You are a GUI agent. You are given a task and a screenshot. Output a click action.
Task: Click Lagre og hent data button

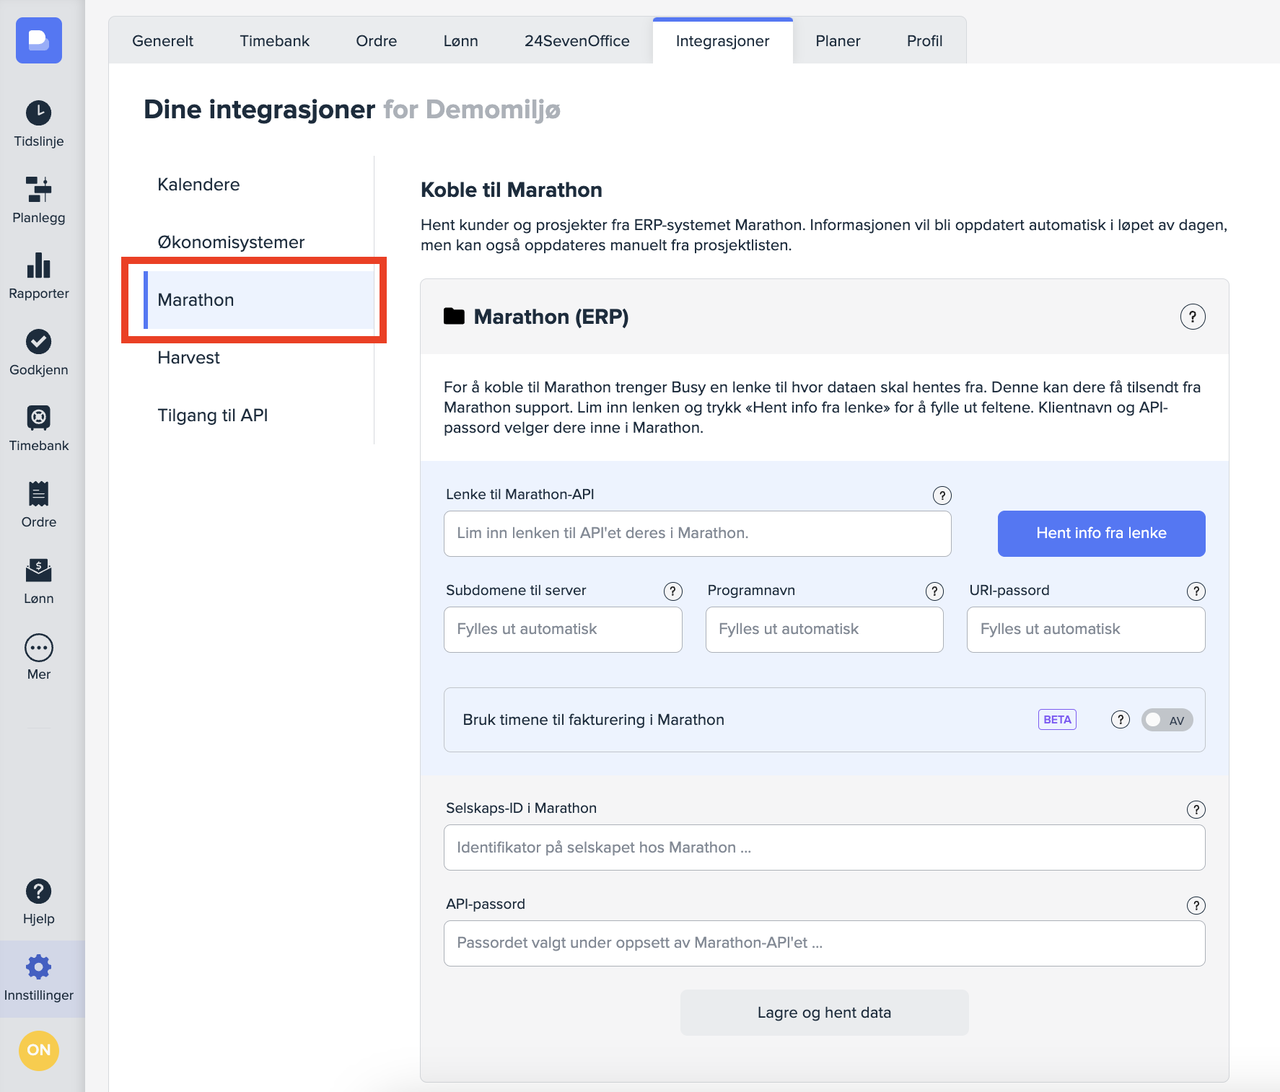824,1013
